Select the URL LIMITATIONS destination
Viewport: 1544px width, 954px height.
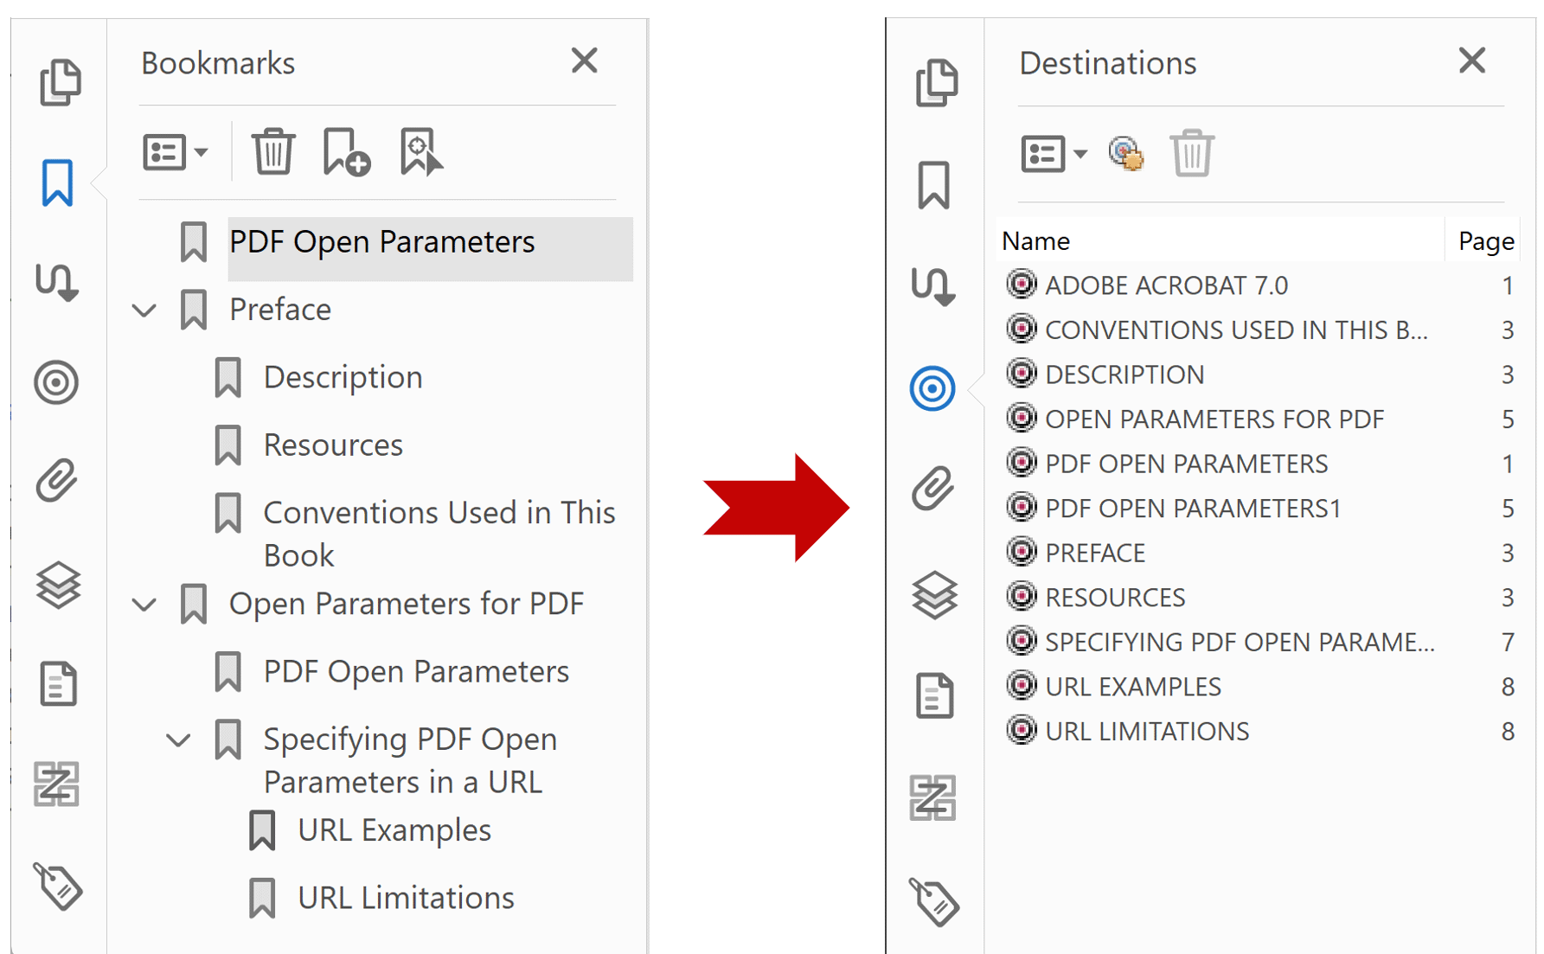pos(1145,731)
